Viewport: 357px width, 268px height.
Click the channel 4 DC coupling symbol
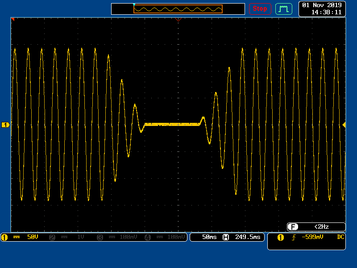coord(160,237)
